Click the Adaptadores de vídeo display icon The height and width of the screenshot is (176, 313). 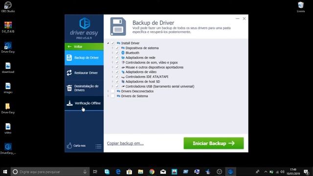click(123, 72)
